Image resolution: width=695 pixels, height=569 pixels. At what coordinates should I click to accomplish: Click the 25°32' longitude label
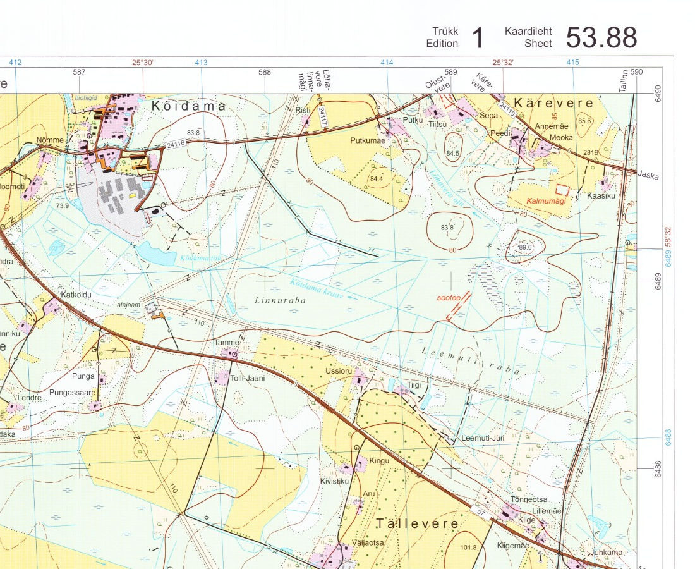pyautogui.click(x=503, y=63)
